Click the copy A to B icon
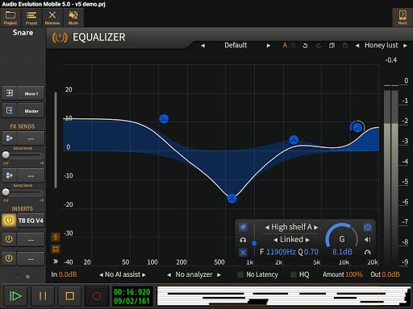The height and width of the screenshot is (309, 413). pyautogui.click(x=332, y=46)
